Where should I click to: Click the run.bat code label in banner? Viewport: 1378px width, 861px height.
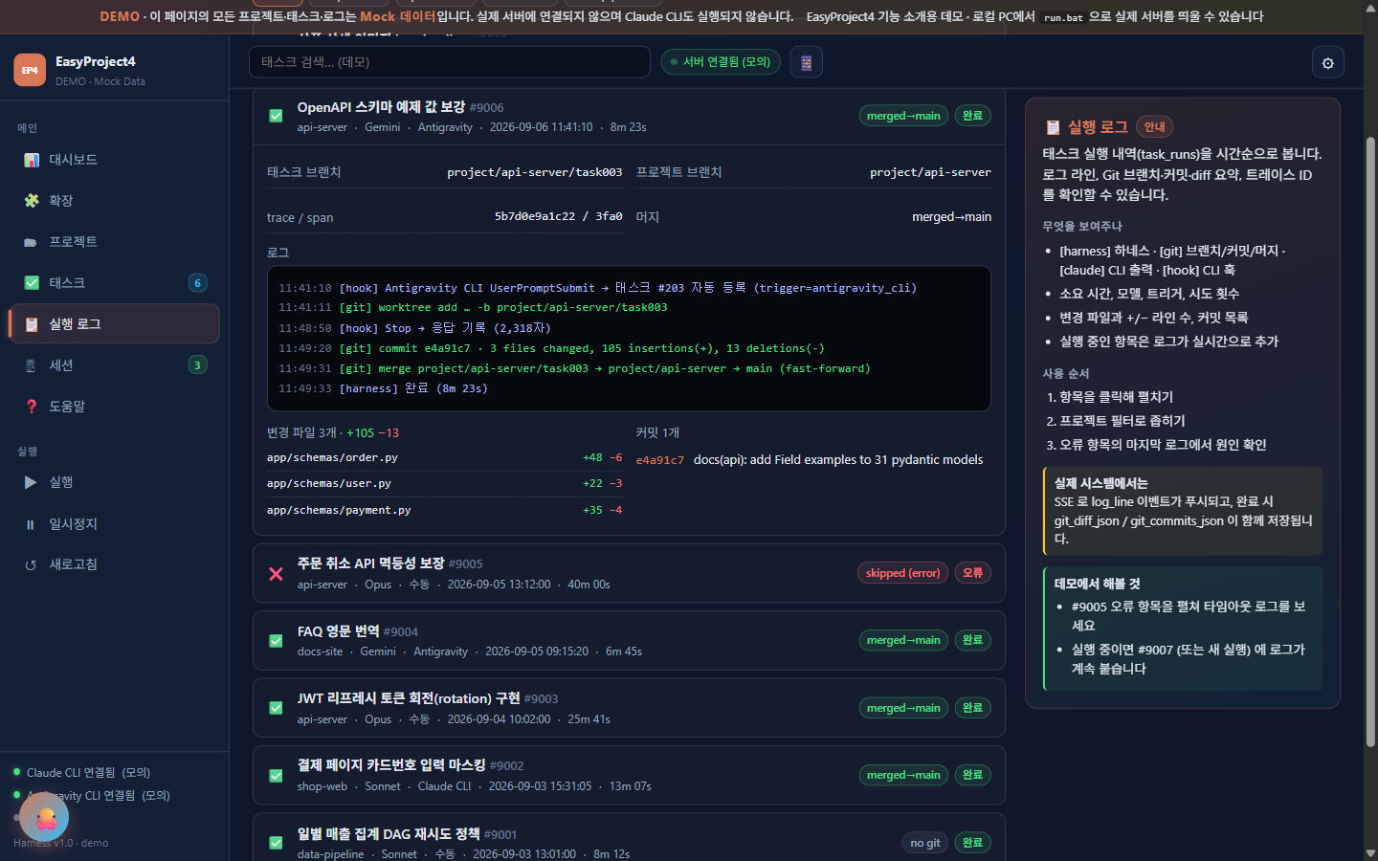pos(1063,17)
